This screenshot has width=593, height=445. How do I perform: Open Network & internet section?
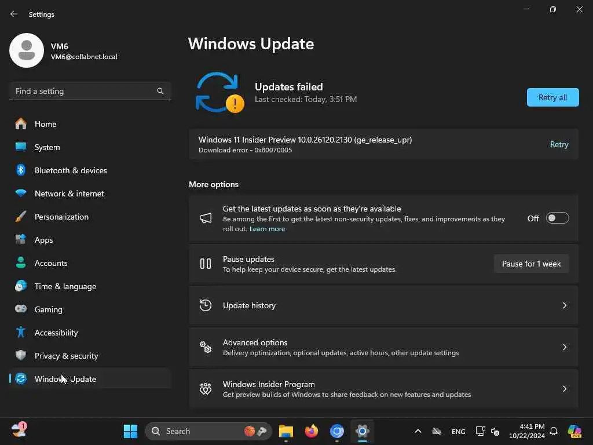[90, 194]
